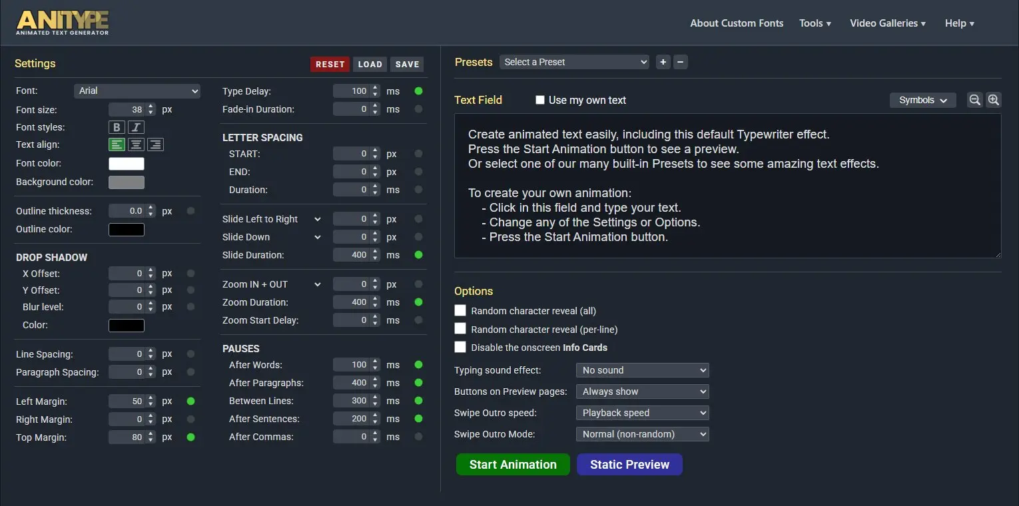Click the green Start Animation button
The width and height of the screenshot is (1019, 506).
(x=513, y=465)
